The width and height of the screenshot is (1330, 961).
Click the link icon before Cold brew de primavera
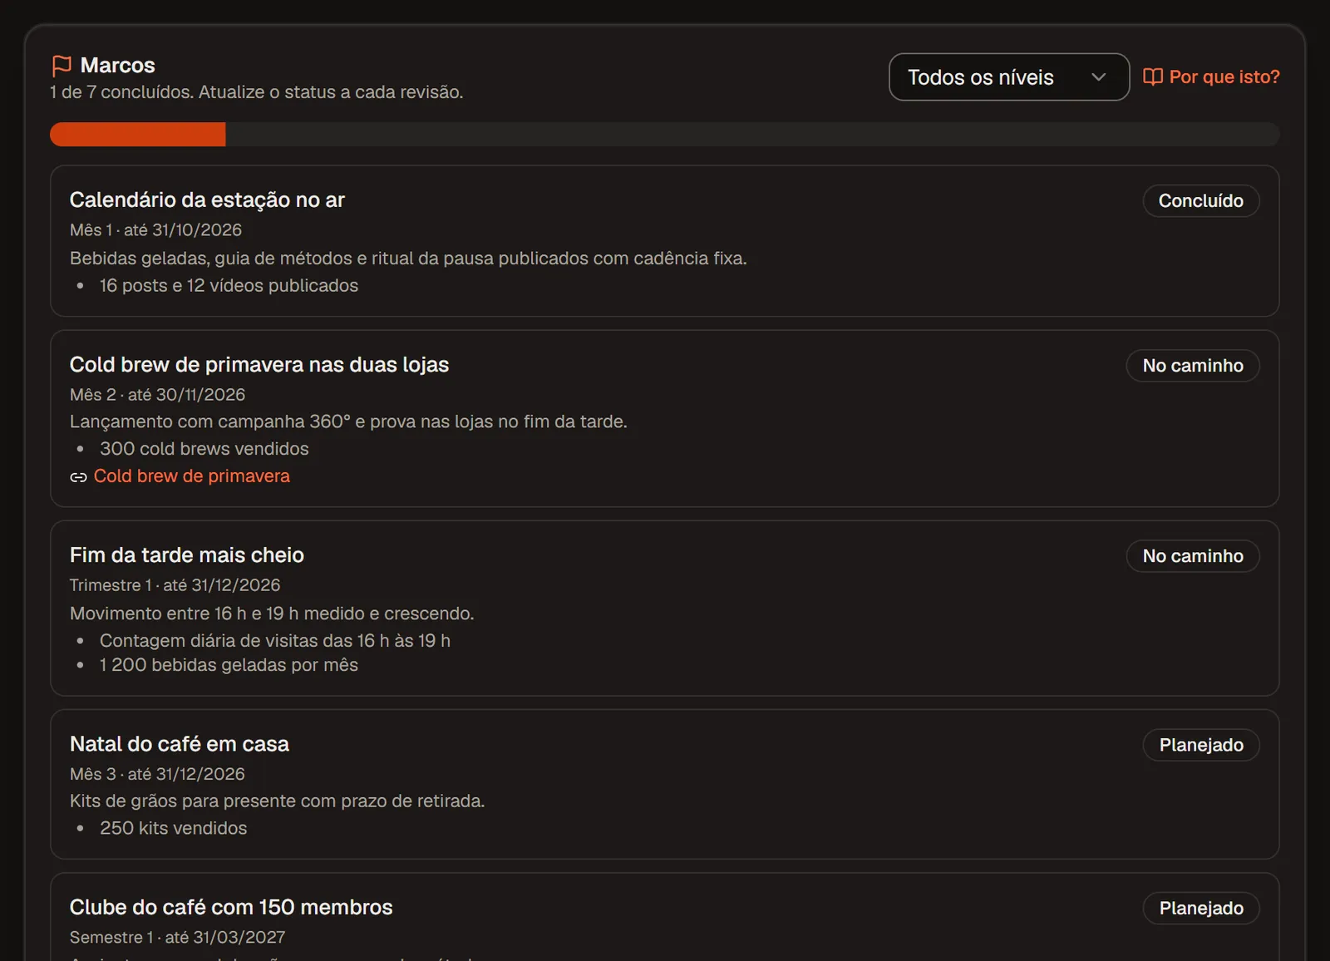point(78,477)
